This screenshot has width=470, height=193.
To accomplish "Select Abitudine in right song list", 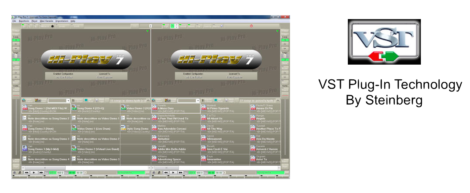I will coord(176,139).
